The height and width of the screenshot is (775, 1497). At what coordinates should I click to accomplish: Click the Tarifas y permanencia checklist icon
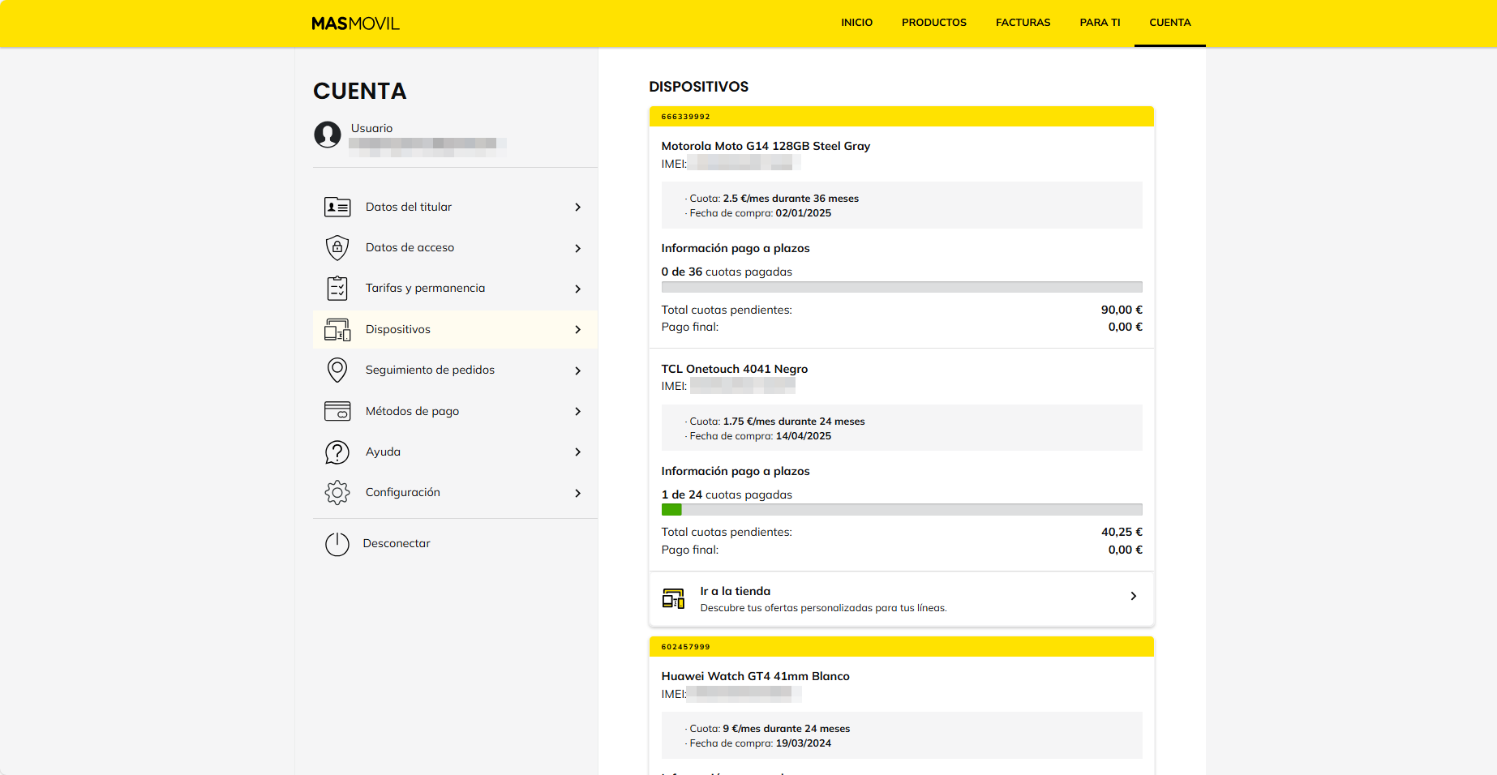(337, 288)
